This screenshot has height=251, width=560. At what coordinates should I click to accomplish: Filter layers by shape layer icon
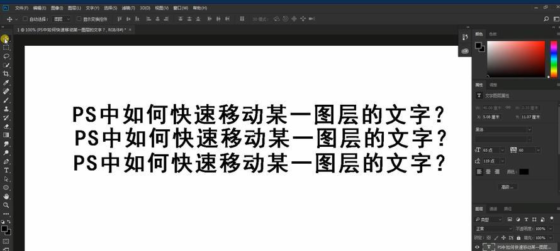pyautogui.click(x=534, y=220)
